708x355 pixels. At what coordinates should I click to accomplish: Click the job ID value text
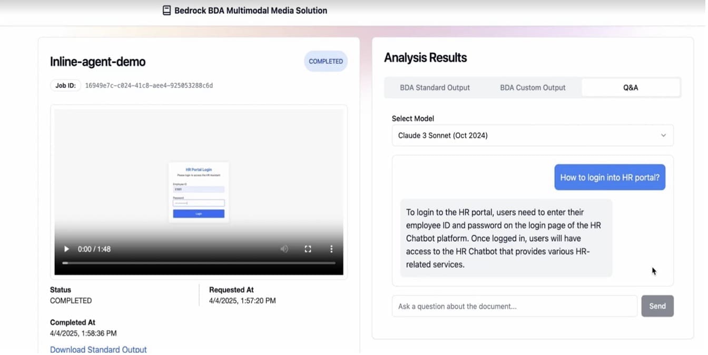point(149,85)
